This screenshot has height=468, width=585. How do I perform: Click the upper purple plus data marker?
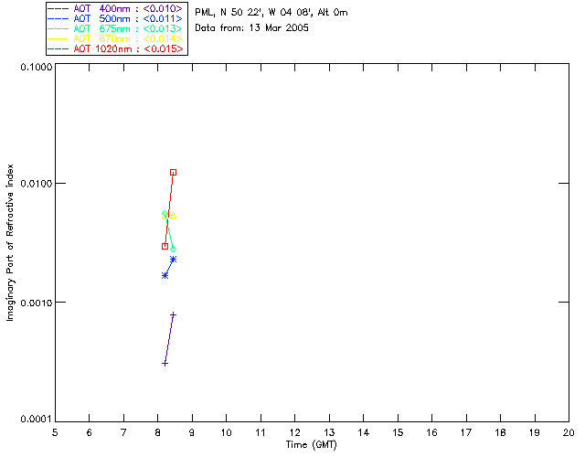(173, 315)
